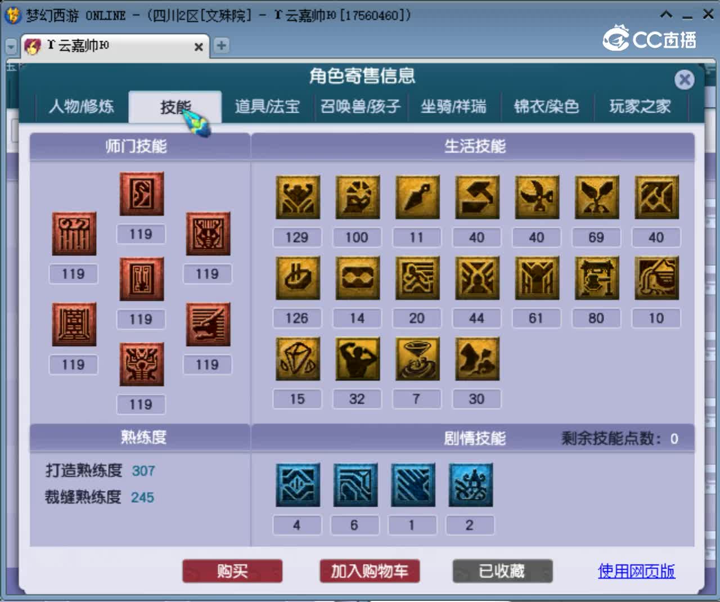Select the hammer forging skill icon level 40
This screenshot has height=602, width=720.
(x=477, y=197)
